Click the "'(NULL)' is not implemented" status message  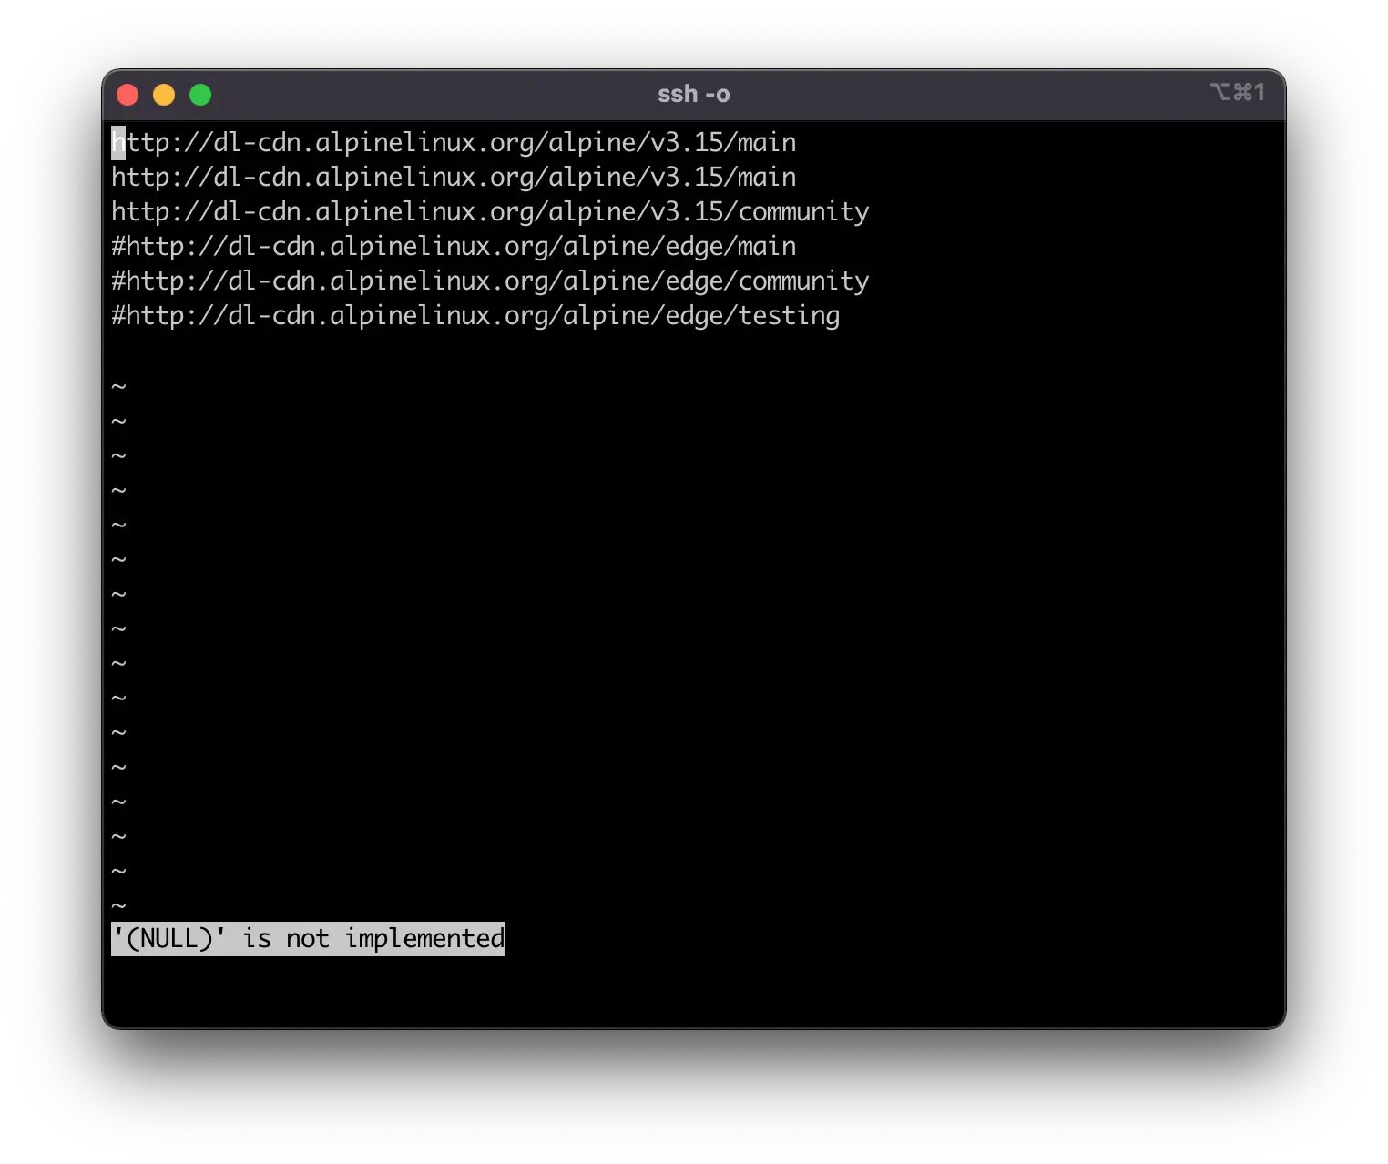[x=308, y=939]
